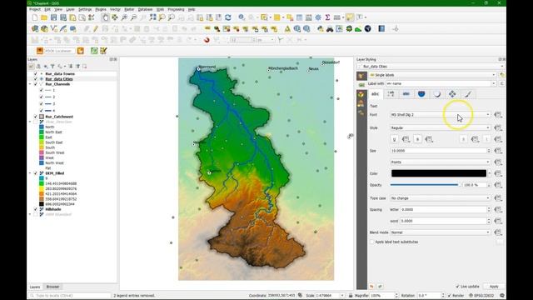This screenshot has width=533, height=300.
Task: Select the Zoom In magnifier tool
Action: pyautogui.click(x=124, y=17)
